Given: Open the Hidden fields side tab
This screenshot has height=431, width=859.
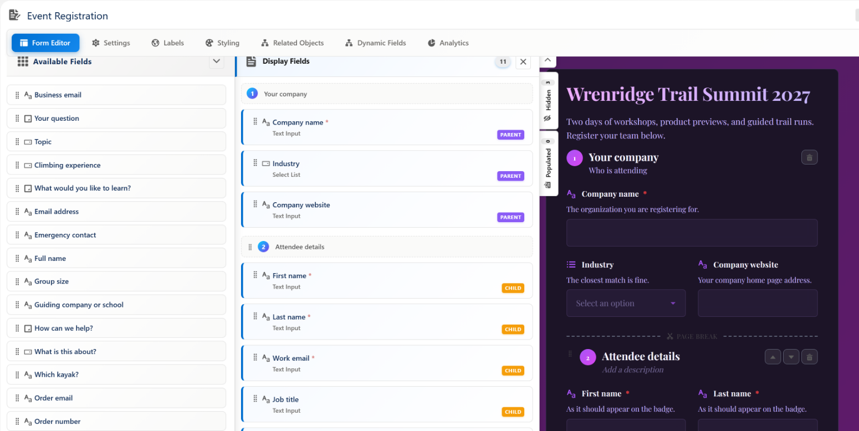Looking at the screenshot, I should [548, 101].
